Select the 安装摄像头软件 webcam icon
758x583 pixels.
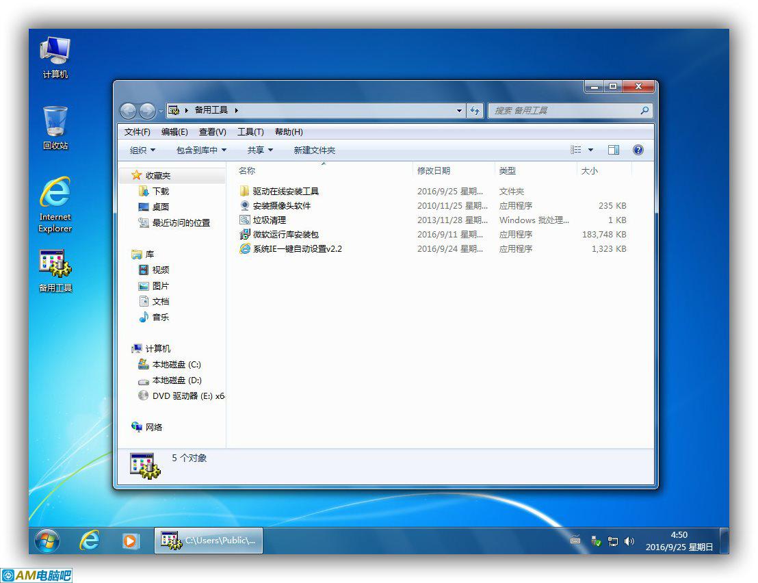[x=245, y=205]
